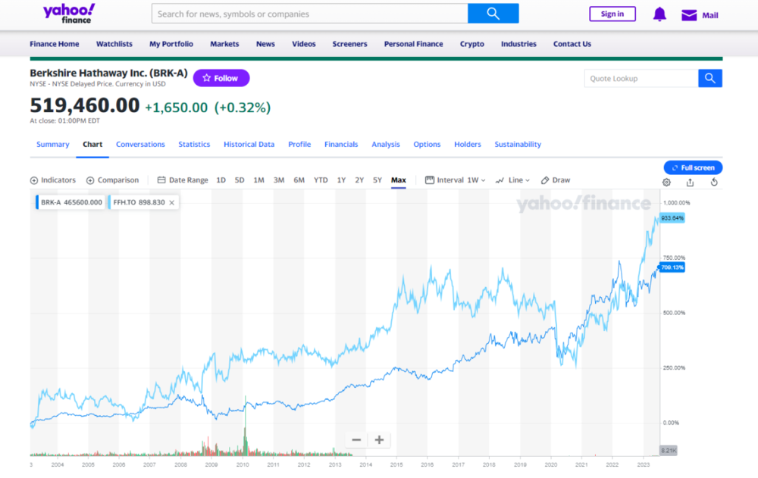The width and height of the screenshot is (758, 478).
Task: Open the Comparison tool
Action: pos(113,180)
